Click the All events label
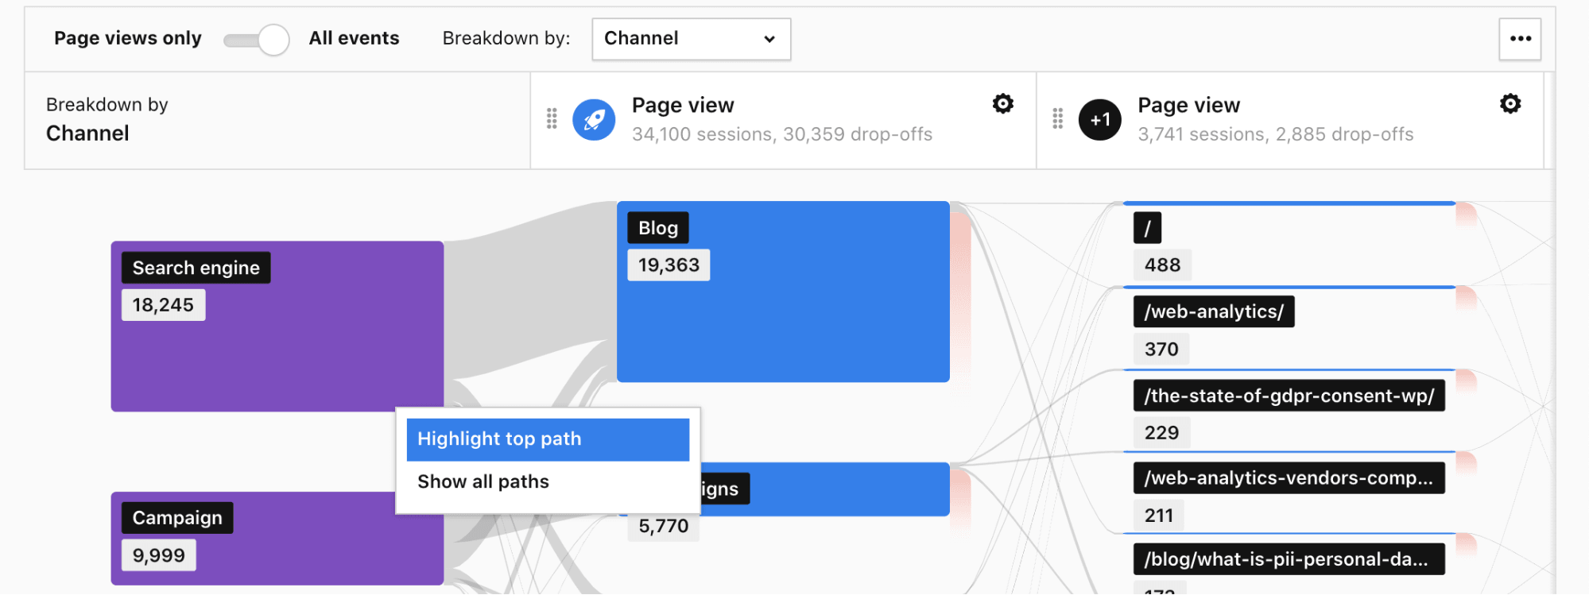Image resolution: width=1589 pixels, height=595 pixels. click(x=354, y=38)
